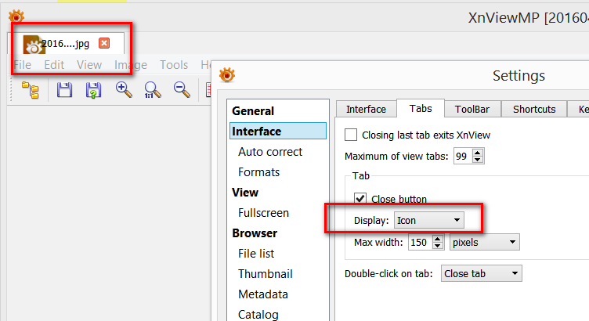Click the Zoom In magnifier icon
Image resolution: width=589 pixels, height=321 pixels.
click(x=124, y=89)
